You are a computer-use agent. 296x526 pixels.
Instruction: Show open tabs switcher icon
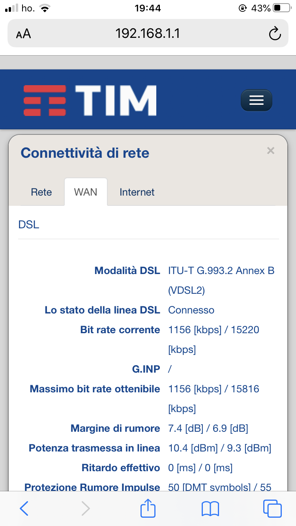pyautogui.click(x=272, y=509)
